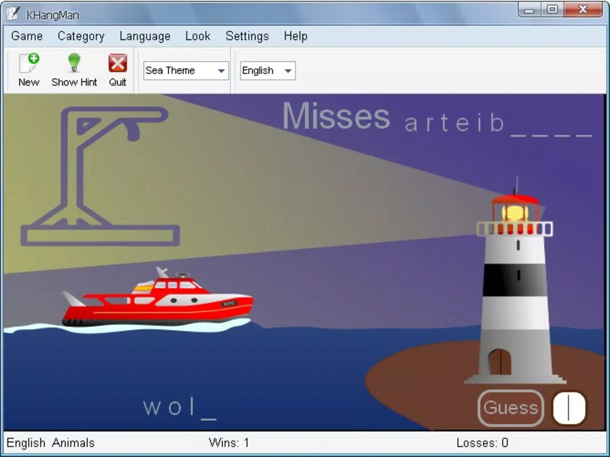
Task: Click the Misses label
Action: [336, 116]
